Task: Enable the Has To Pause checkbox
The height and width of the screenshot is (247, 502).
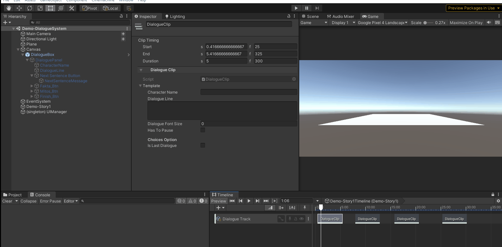Action: click(x=203, y=130)
